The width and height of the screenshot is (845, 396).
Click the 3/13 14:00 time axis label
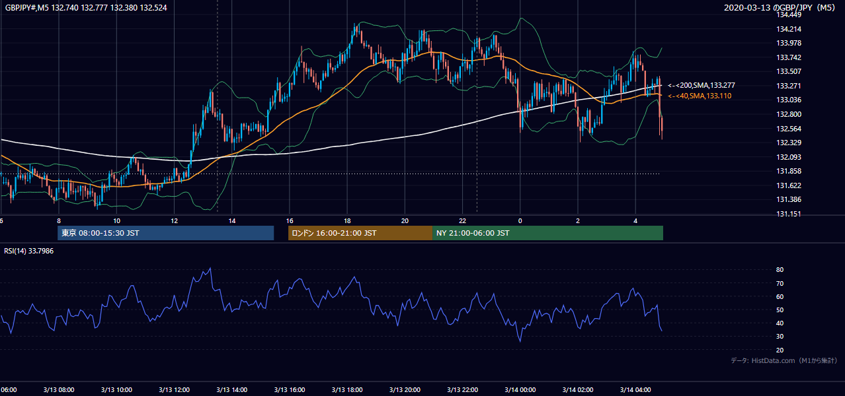click(x=232, y=389)
